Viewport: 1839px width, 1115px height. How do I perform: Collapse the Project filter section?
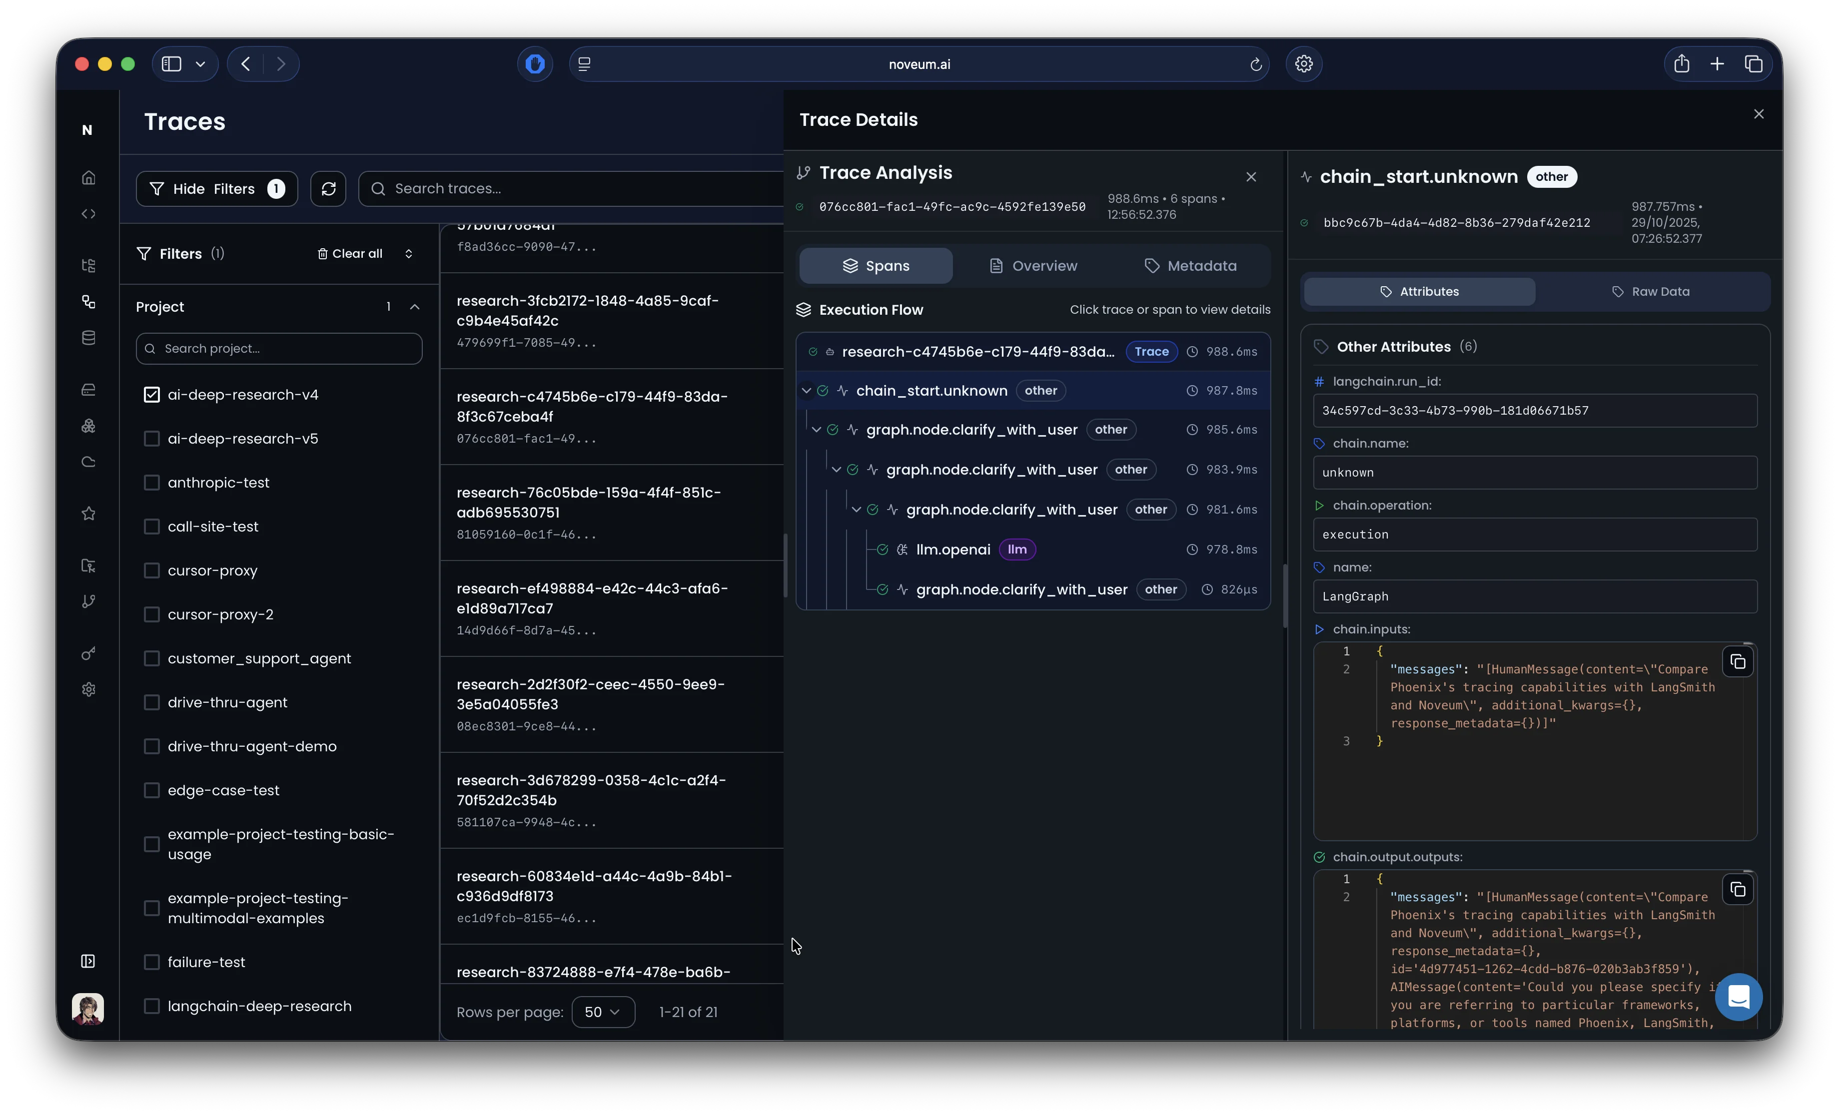click(x=415, y=307)
